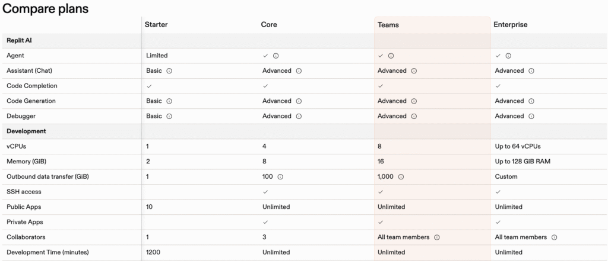Click Core's Private Apps checkmark
The height and width of the screenshot is (261, 608).
[265, 222]
